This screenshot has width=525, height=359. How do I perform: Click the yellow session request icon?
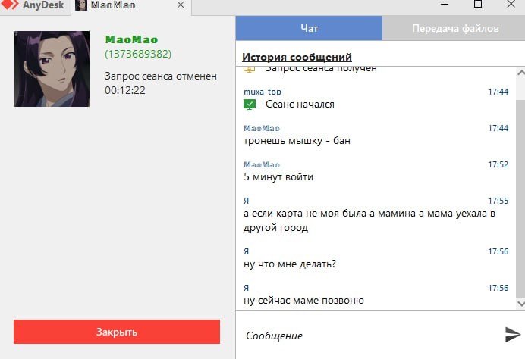pyautogui.click(x=249, y=69)
